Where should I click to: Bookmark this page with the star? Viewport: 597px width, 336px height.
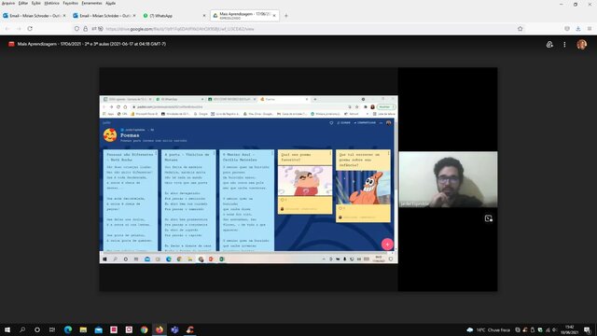pyautogui.click(x=521, y=29)
